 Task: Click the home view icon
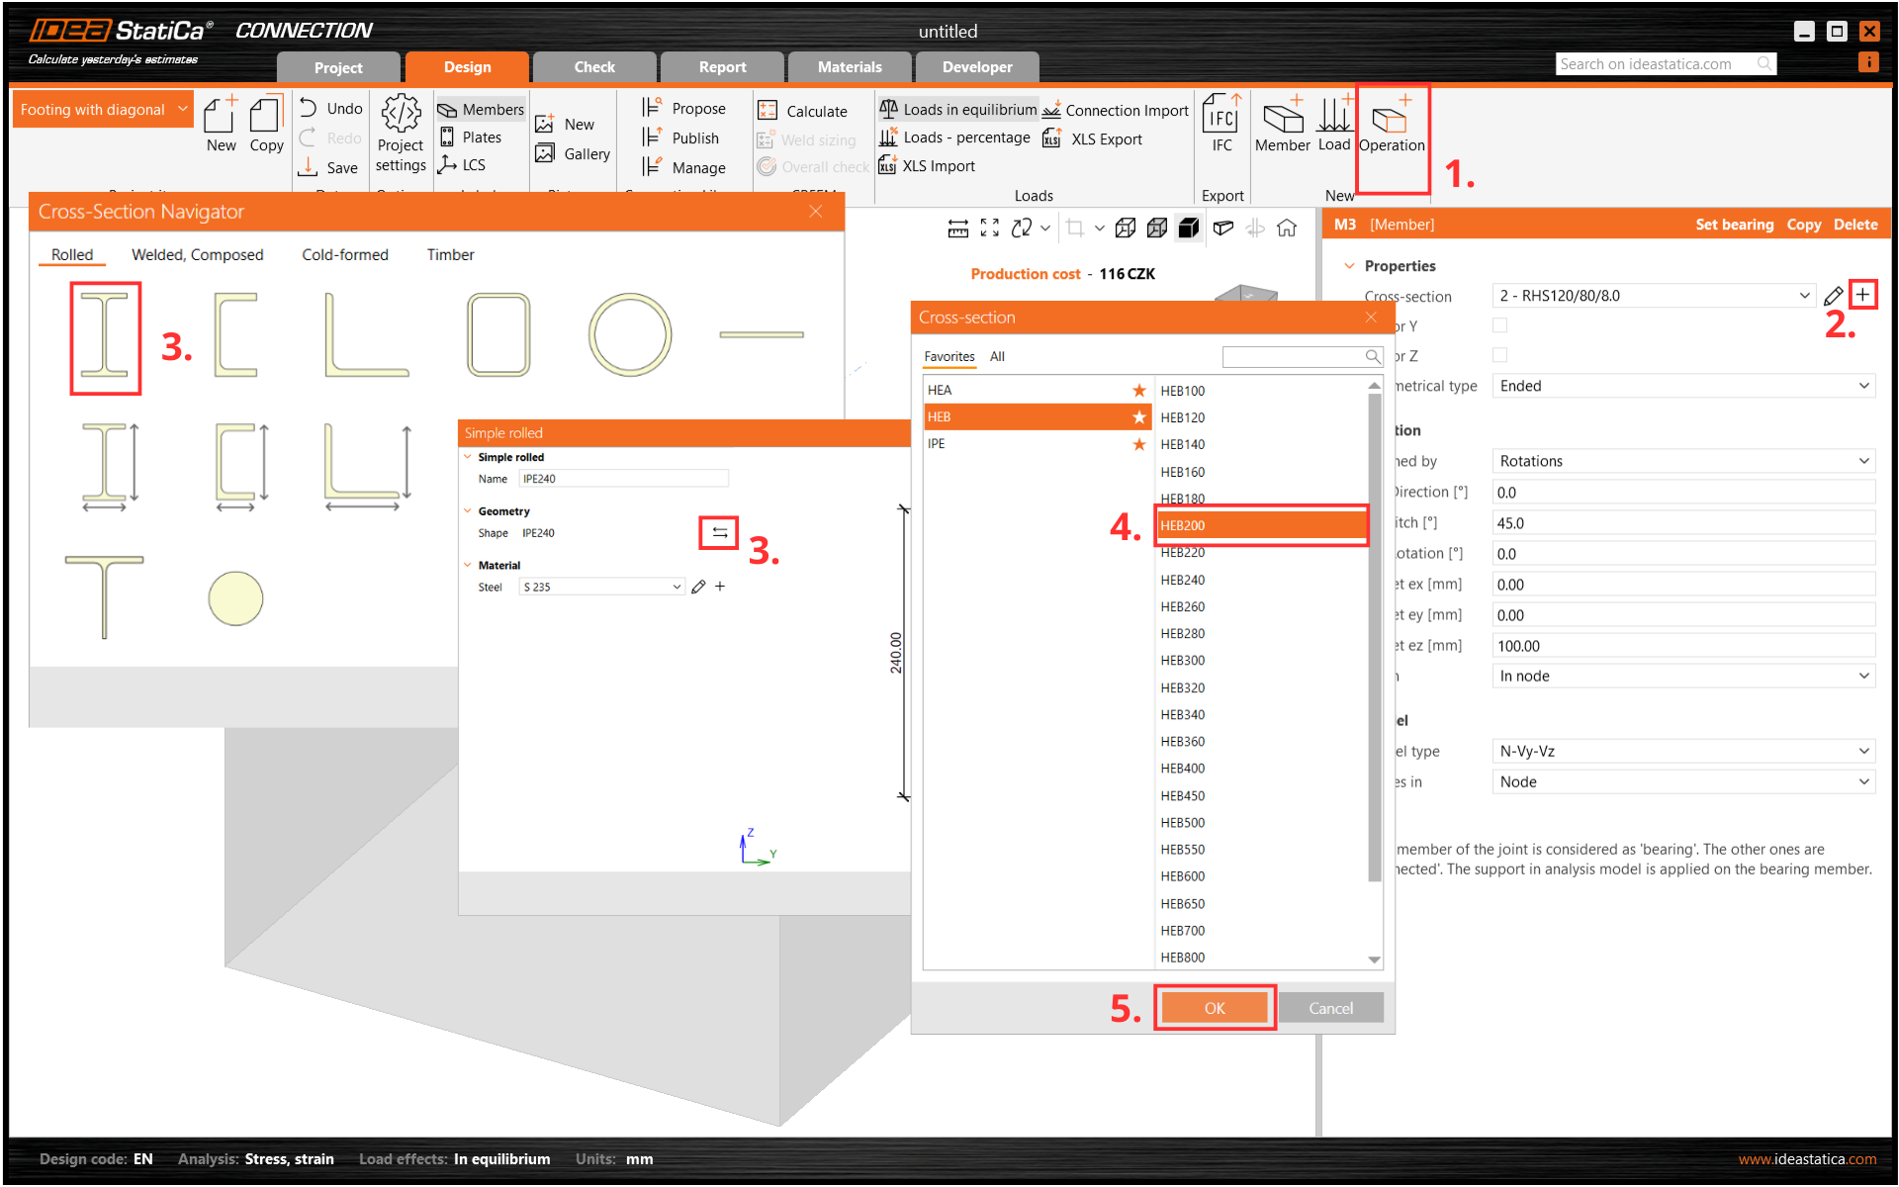1286,228
